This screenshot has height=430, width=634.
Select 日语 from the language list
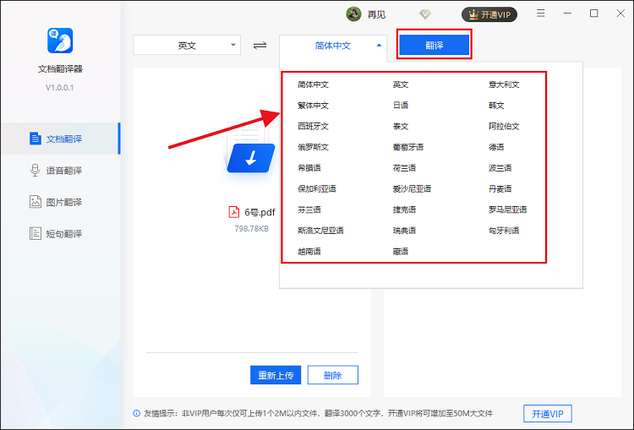(401, 106)
